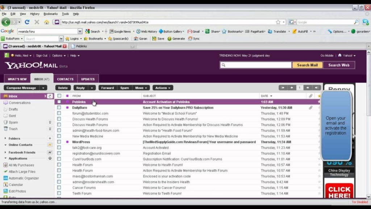Screen dimensions: 371x209
Task: Open Web History in Google toolbar
Action: click(x=147, y=31)
